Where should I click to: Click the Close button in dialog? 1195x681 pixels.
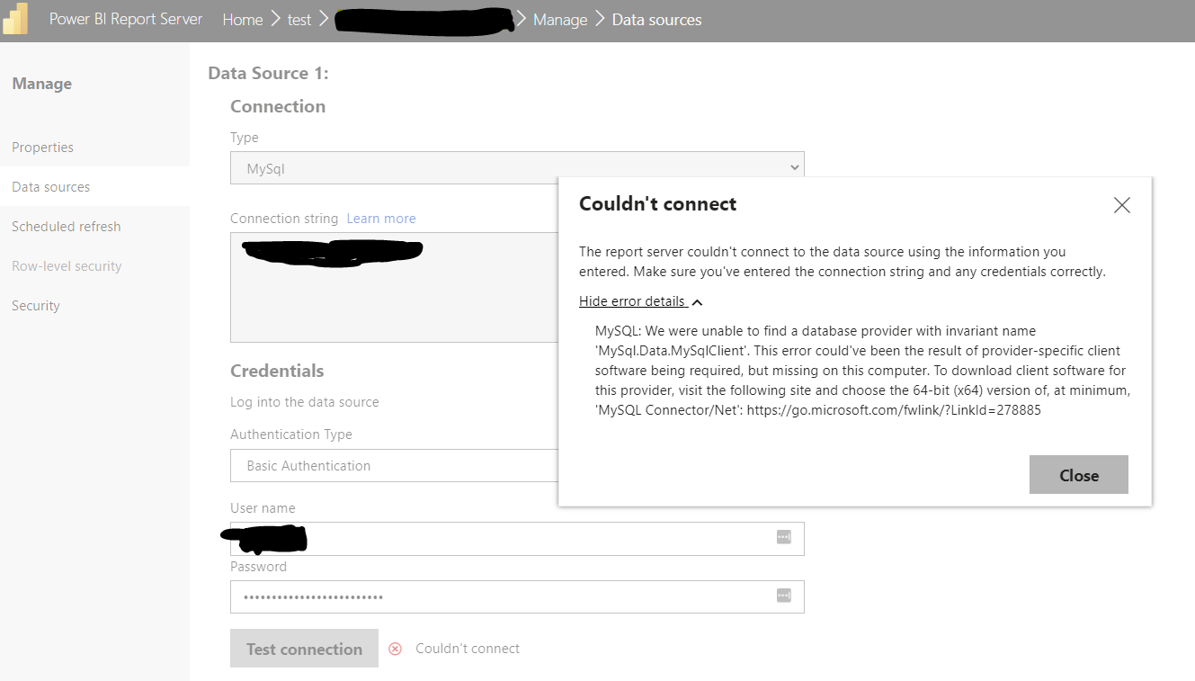(1079, 475)
